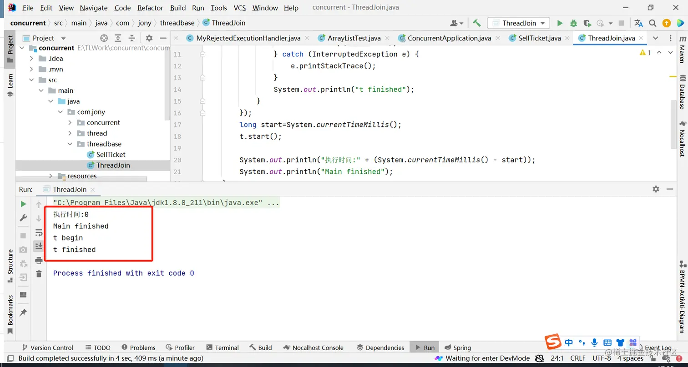Open the Database tool window
This screenshot has height=367, width=688.
682,92
